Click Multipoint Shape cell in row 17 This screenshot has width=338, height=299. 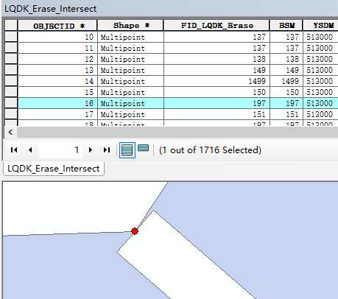coord(130,114)
